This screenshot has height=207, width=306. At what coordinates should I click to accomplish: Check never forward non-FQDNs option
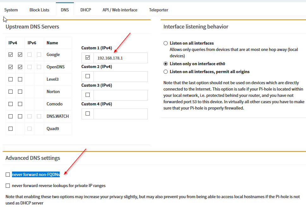coord(8,175)
